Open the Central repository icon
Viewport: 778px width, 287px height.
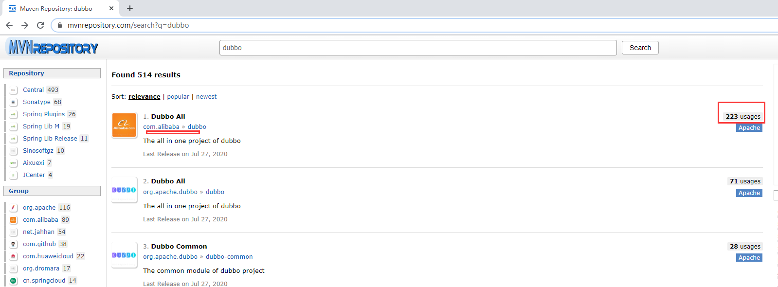[14, 90]
